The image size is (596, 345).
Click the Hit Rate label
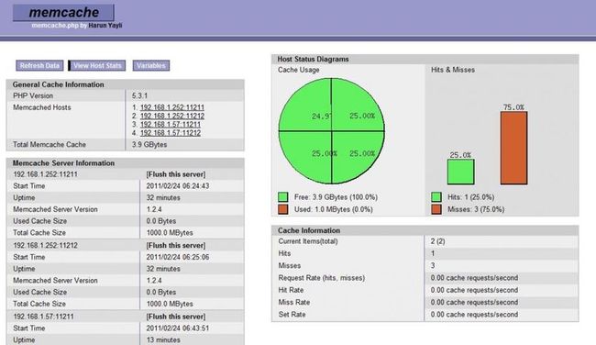coord(291,290)
